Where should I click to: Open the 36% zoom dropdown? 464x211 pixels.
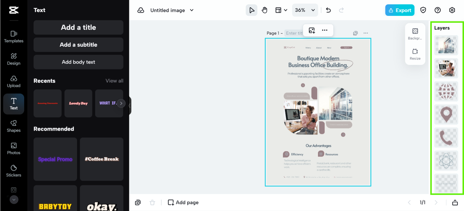coord(305,10)
